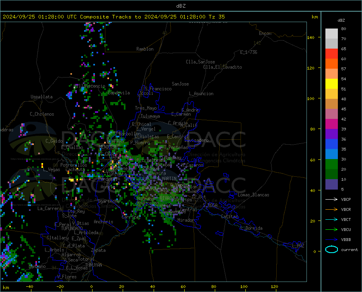This screenshot has height=292, width=362.
Task: Click the dBZ title at top
Action: coord(181,6)
